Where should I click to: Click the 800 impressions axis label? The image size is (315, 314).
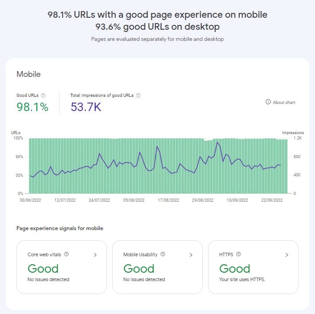[x=297, y=156]
